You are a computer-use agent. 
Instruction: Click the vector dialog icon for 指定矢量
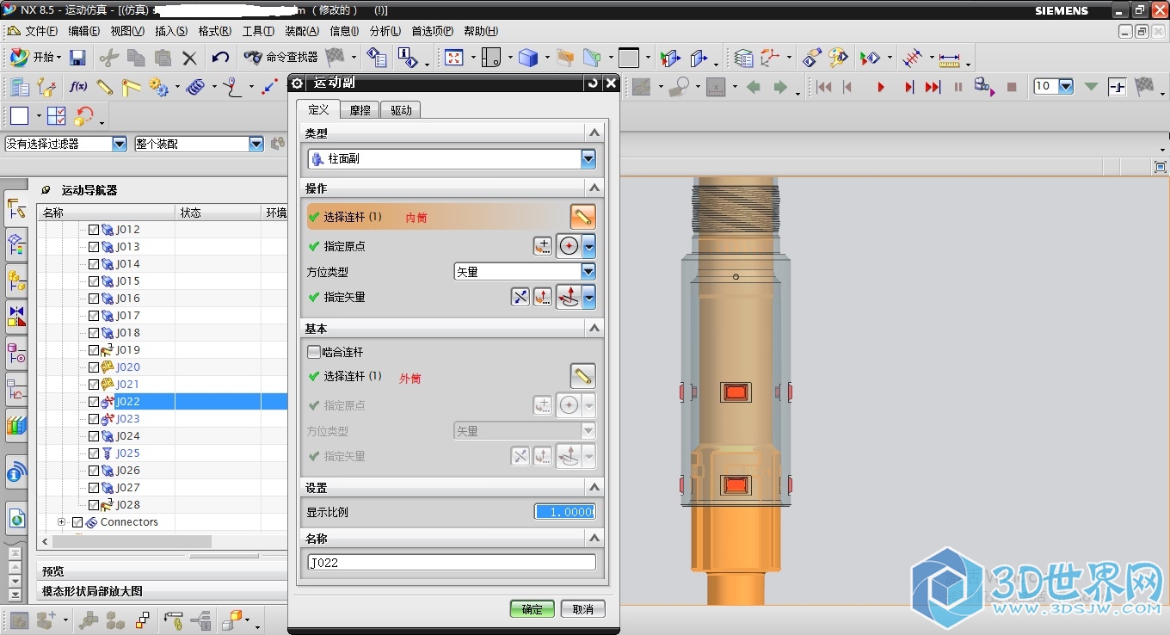(x=543, y=297)
